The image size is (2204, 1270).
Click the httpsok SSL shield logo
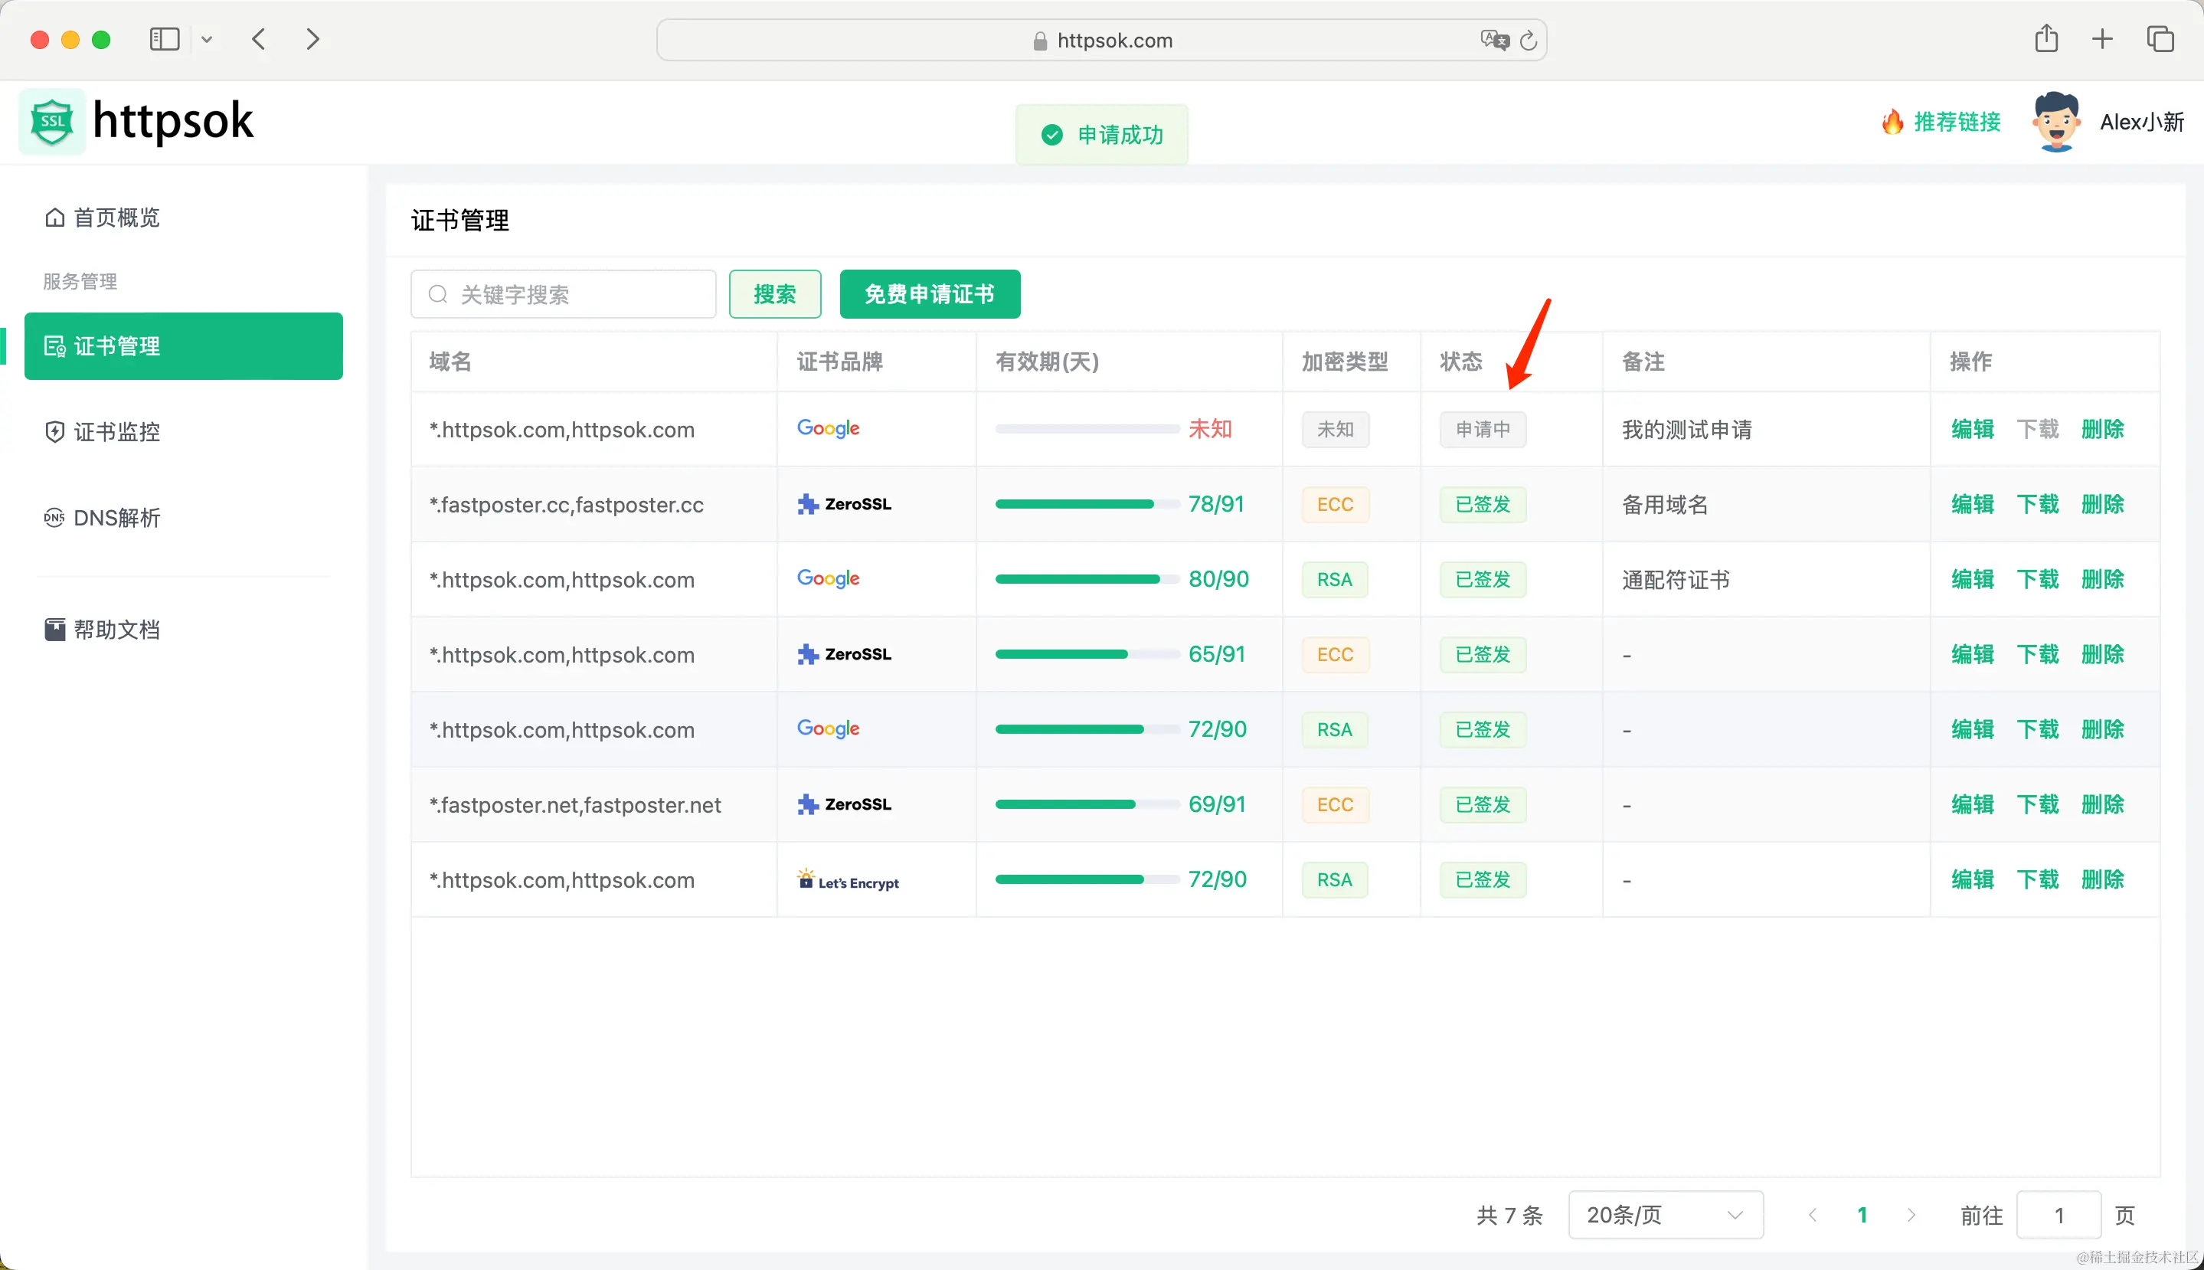(52, 121)
